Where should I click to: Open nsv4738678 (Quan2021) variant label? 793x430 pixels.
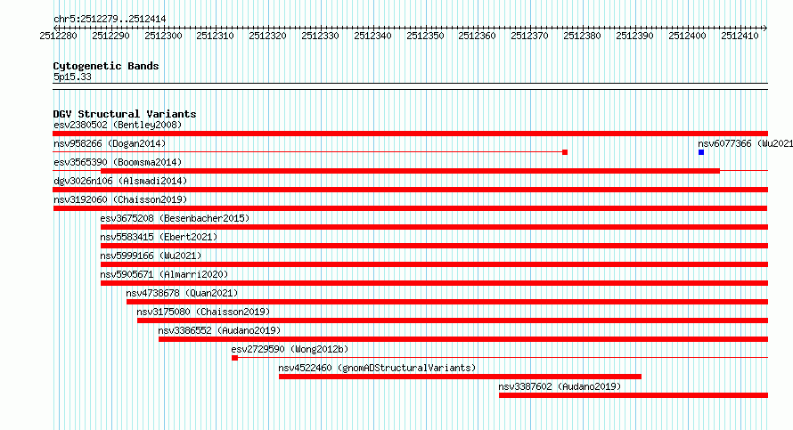[182, 293]
